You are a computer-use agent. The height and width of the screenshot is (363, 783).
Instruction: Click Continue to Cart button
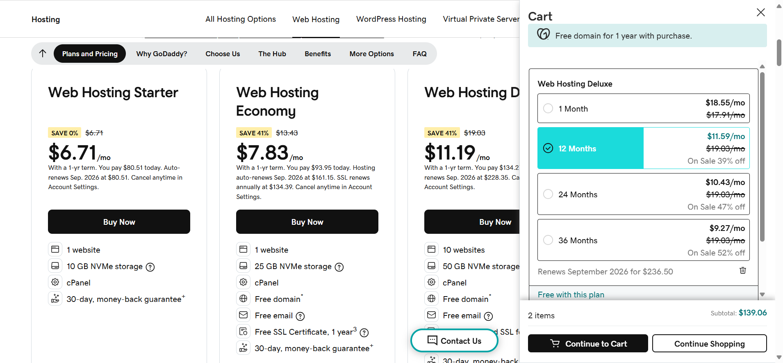[x=588, y=343]
